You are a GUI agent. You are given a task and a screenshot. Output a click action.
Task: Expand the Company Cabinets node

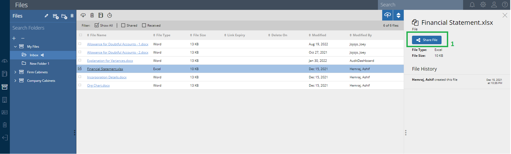tap(15, 81)
